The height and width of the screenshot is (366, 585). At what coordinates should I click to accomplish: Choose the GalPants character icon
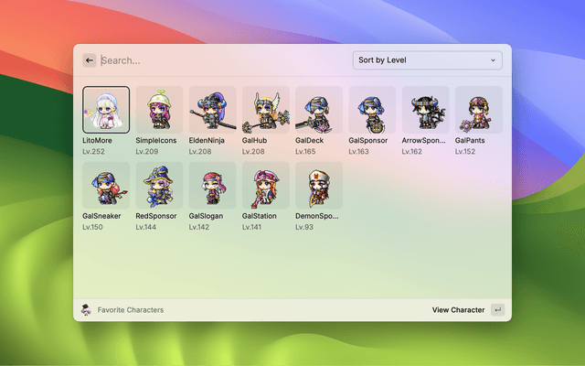tap(478, 110)
